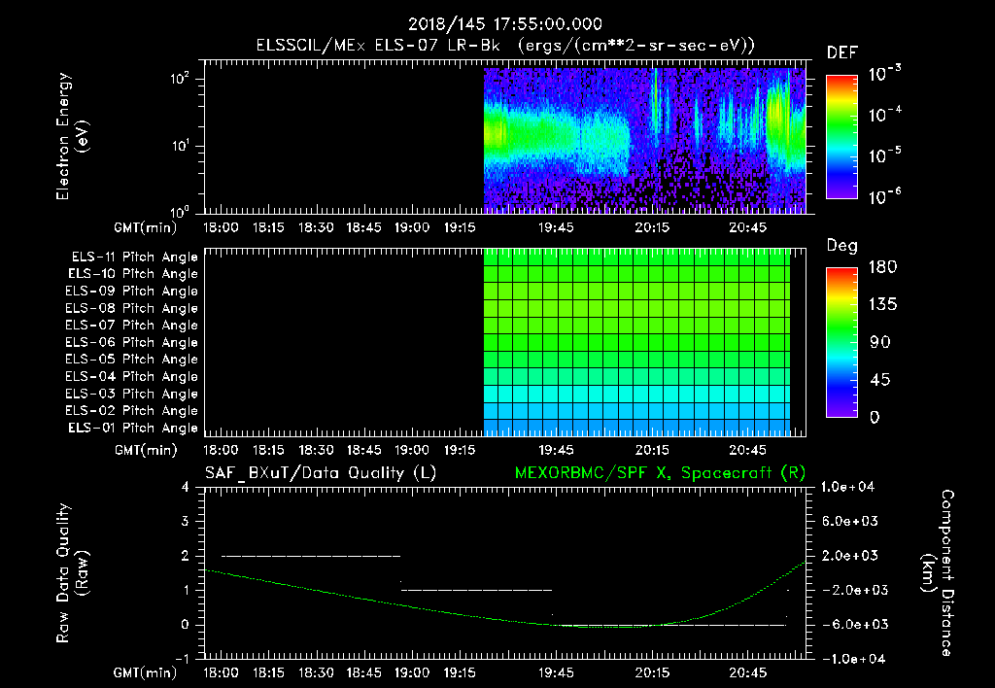Screen dimensions: 995x688
Task: Click the ELS-02 Pitch Angle row label
Action: [132, 411]
